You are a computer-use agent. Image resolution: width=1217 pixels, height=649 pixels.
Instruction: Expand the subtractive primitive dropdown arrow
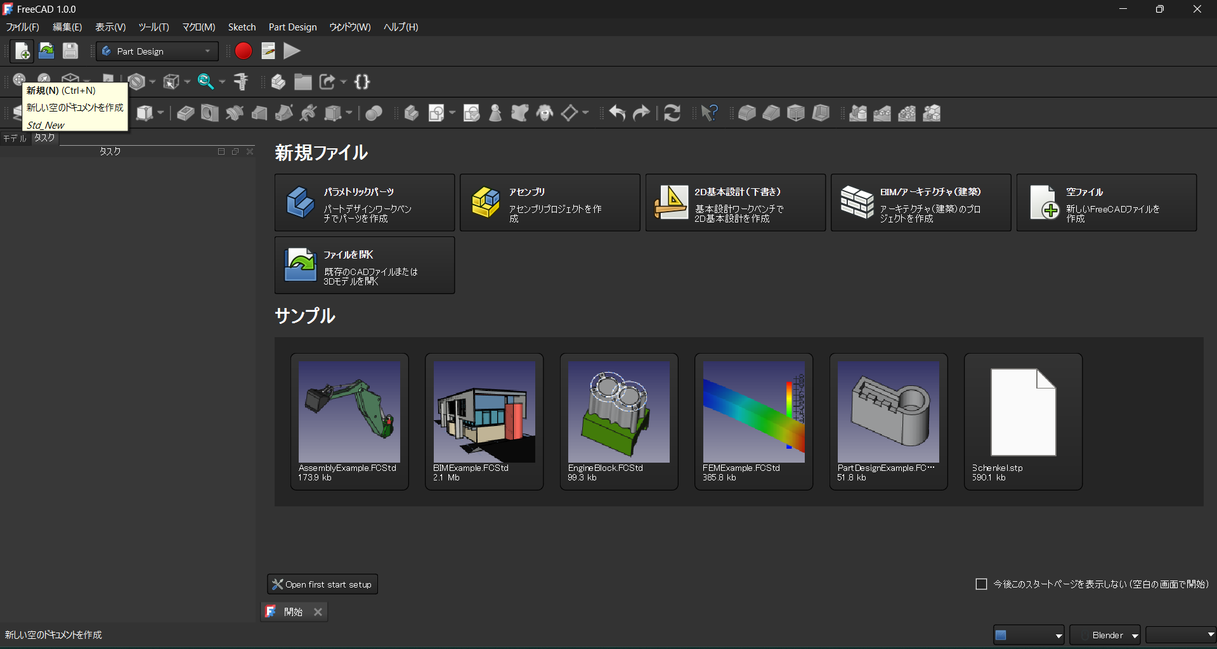(349, 113)
